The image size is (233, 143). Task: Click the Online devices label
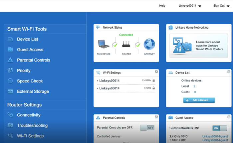pyautogui.click(x=192, y=80)
